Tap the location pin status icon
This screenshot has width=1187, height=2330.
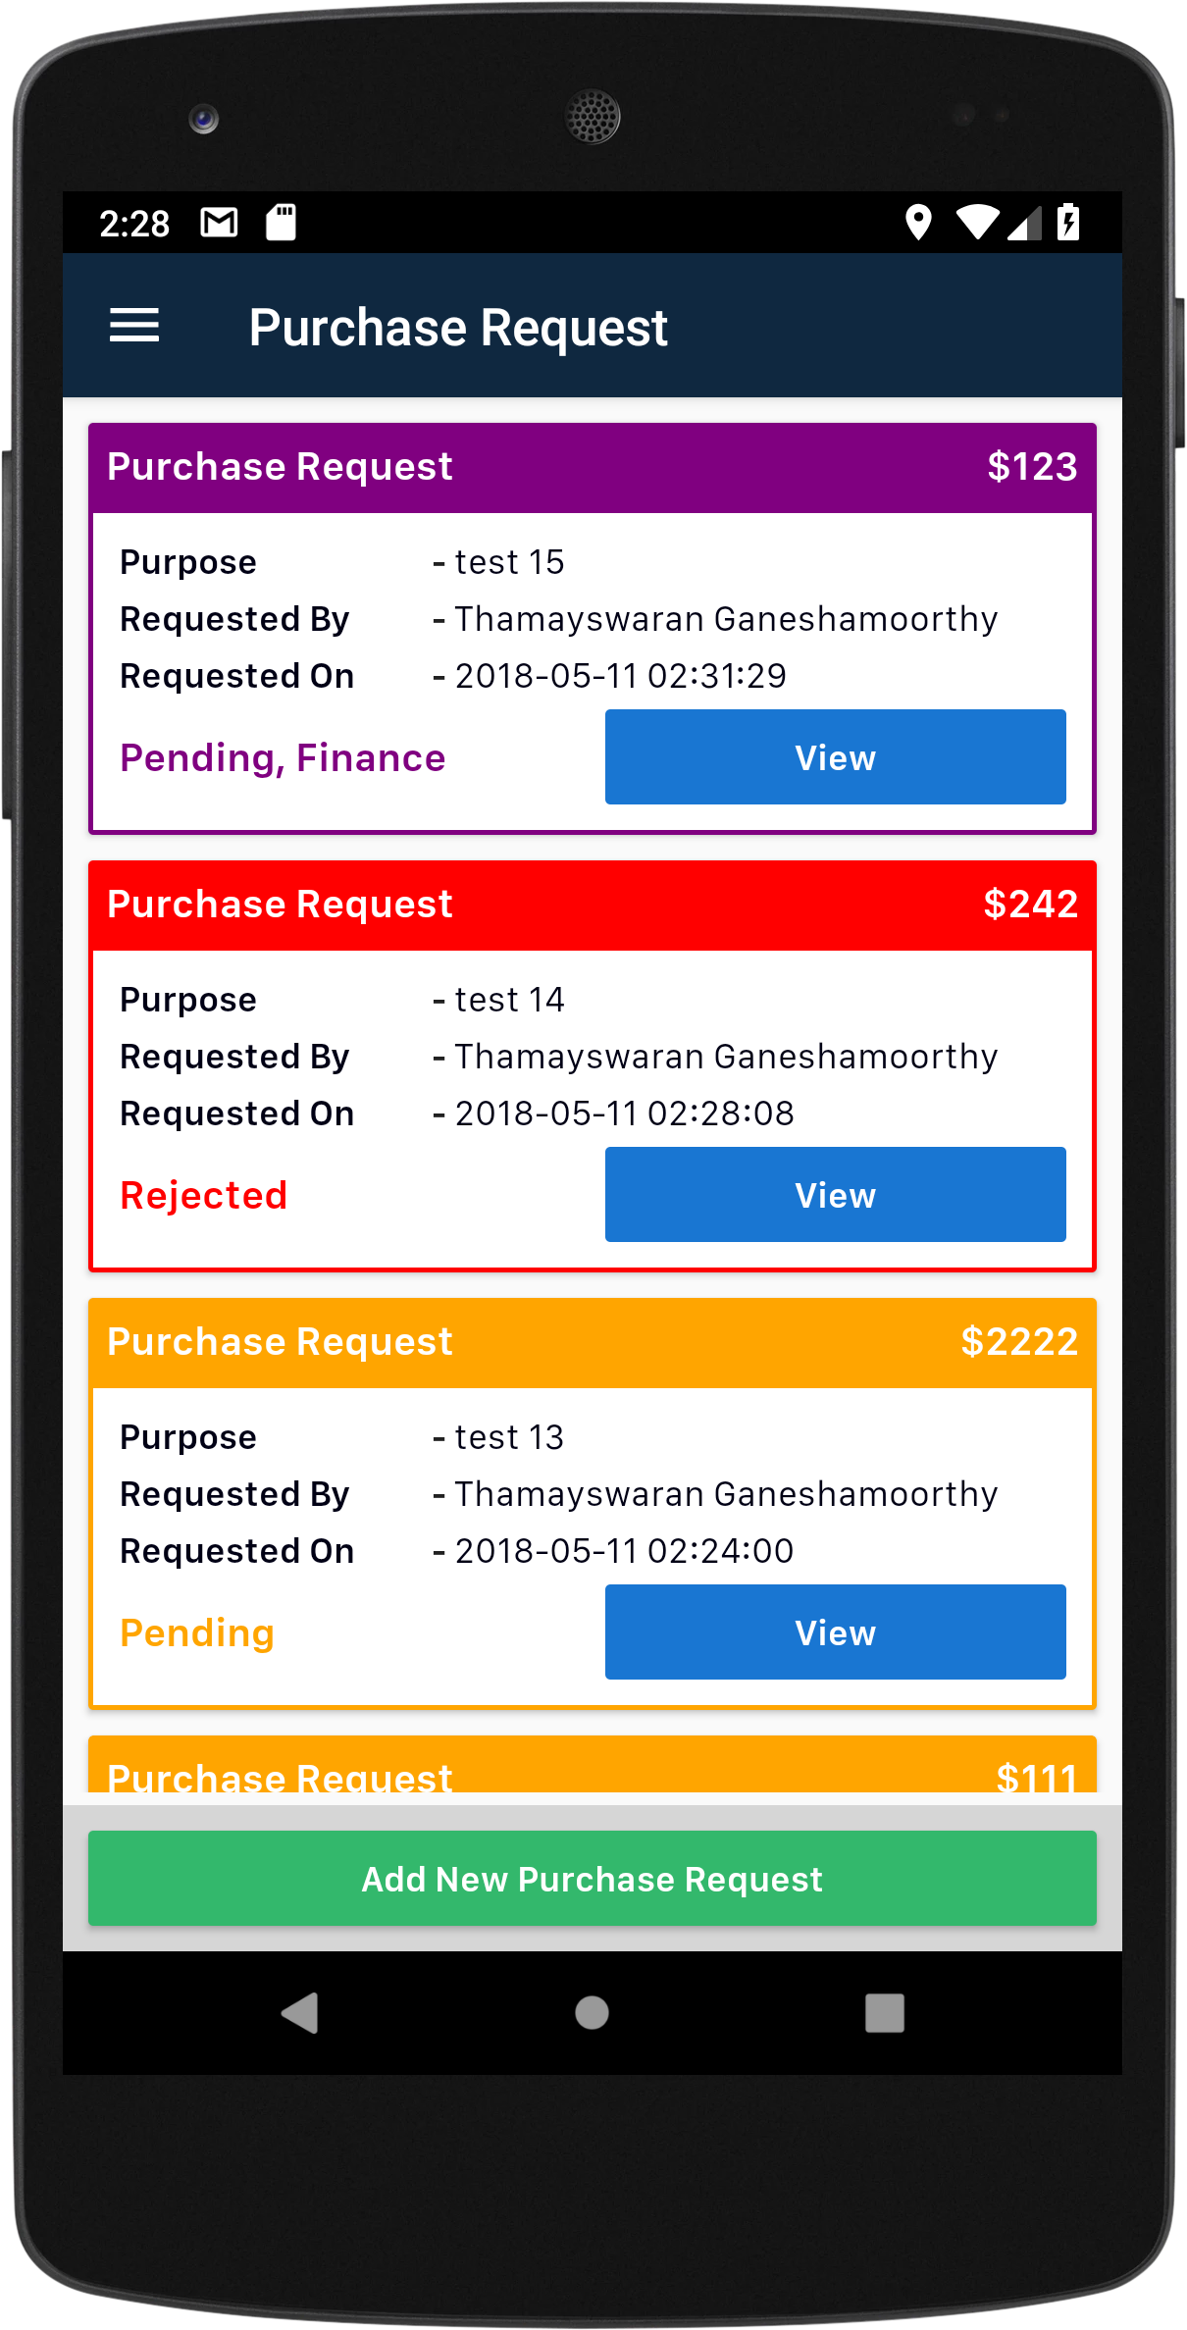tap(917, 223)
